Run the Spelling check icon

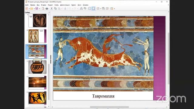(x=85, y=8)
